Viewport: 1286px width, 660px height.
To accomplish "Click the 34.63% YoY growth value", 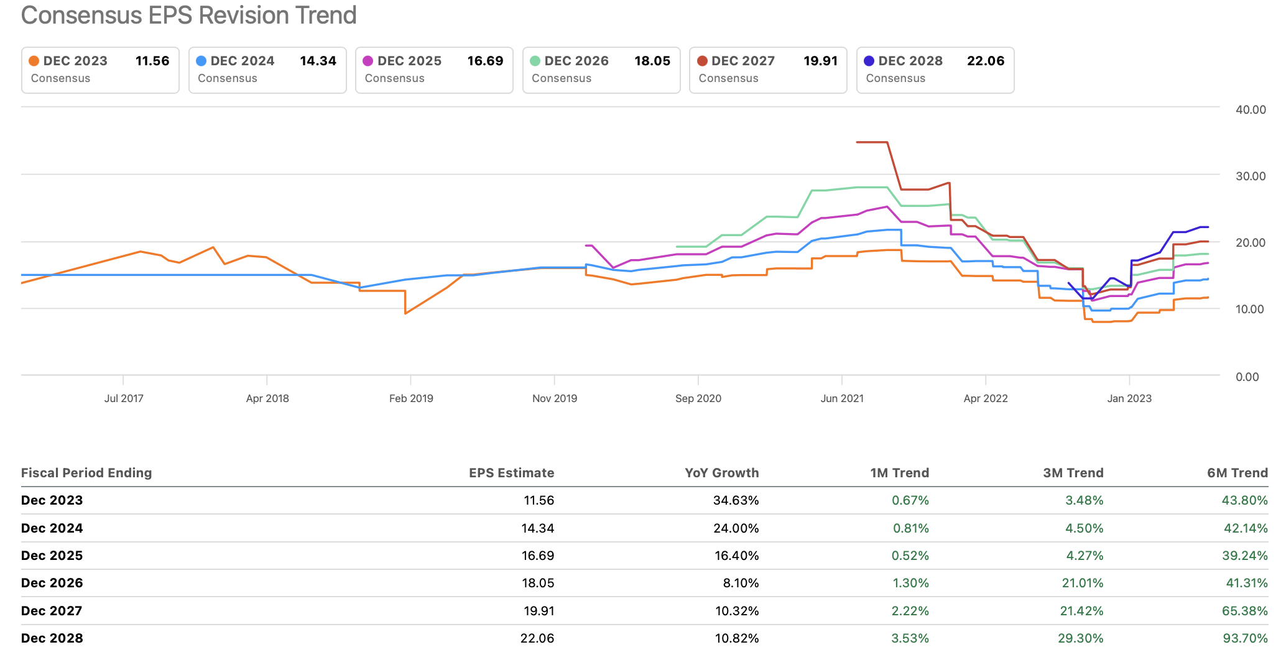I will click(736, 500).
